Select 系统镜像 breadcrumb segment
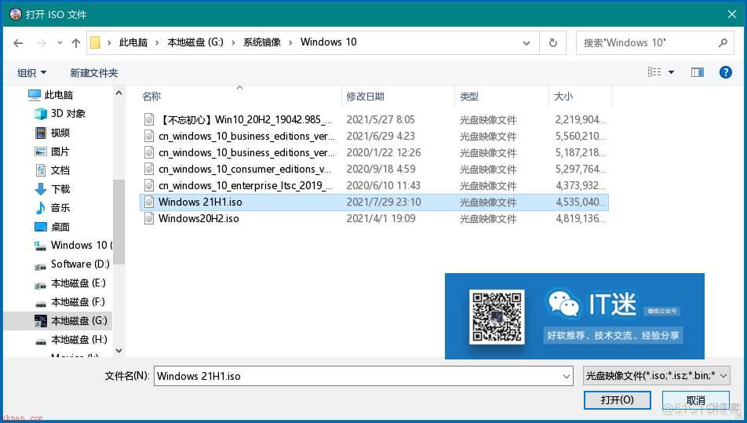 [261, 42]
